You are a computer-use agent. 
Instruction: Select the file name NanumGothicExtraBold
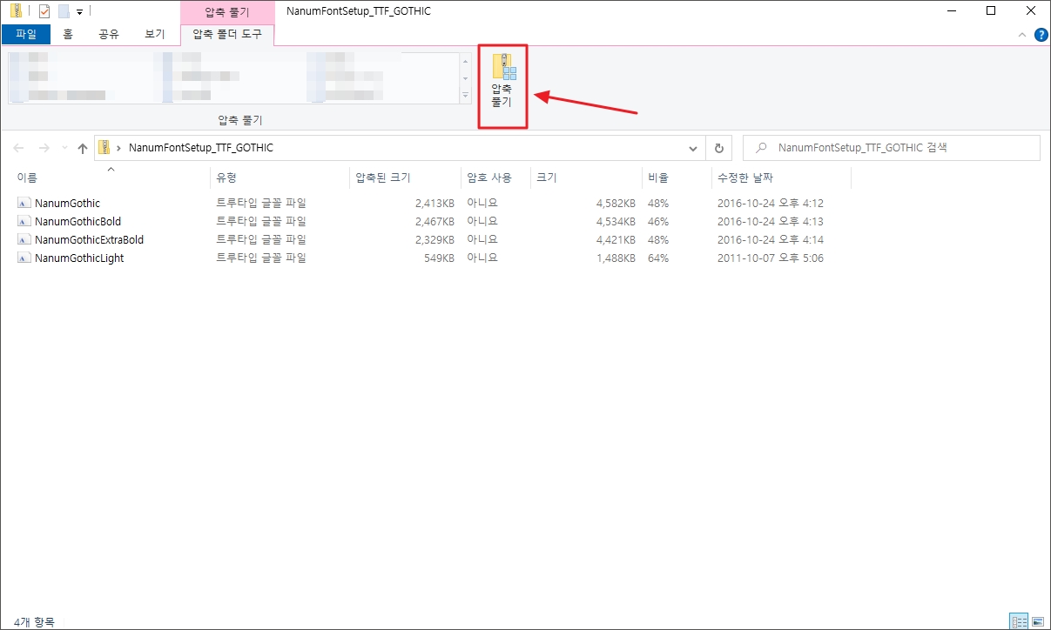point(90,239)
